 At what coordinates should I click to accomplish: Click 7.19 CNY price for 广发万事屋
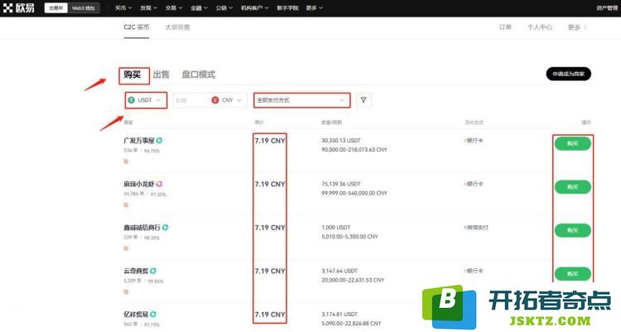pyautogui.click(x=270, y=141)
